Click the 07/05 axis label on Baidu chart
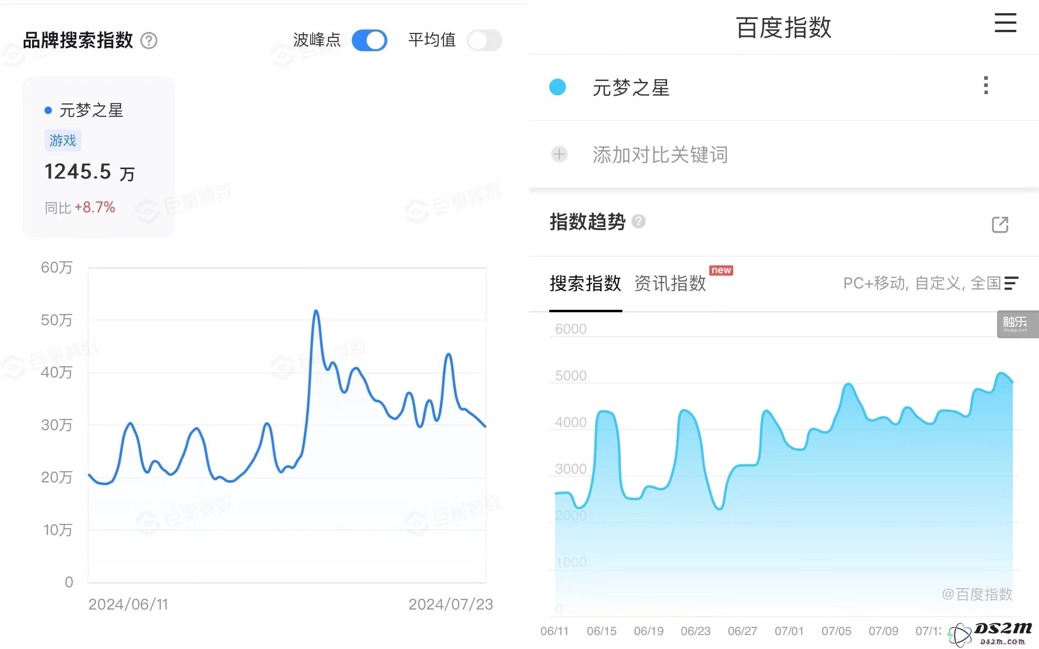Screen dimensions: 1039x649 836,631
